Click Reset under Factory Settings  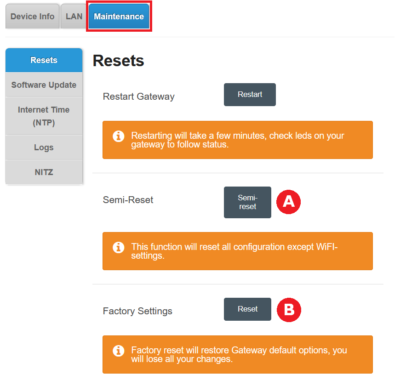click(247, 309)
